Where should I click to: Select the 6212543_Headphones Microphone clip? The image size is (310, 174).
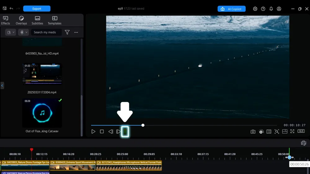point(129,165)
